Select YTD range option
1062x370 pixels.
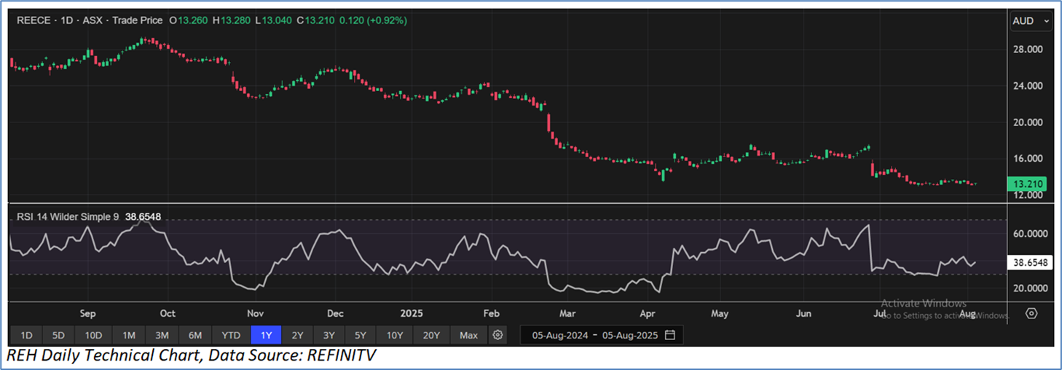pos(231,335)
